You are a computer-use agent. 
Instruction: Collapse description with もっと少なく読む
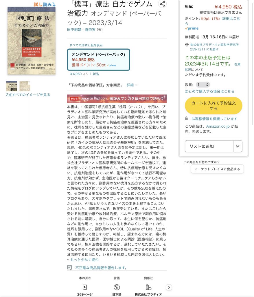[83, 260]
